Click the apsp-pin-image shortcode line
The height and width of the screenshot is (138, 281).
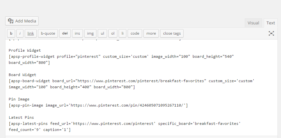click(98, 105)
